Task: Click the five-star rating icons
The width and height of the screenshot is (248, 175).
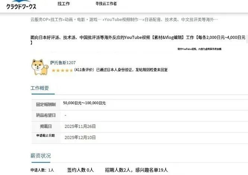Action: [x=62, y=70]
